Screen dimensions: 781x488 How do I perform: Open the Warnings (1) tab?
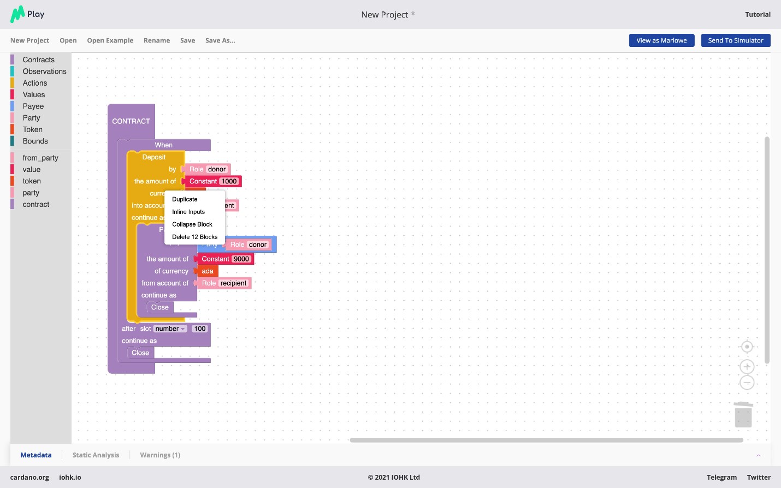[x=160, y=455]
